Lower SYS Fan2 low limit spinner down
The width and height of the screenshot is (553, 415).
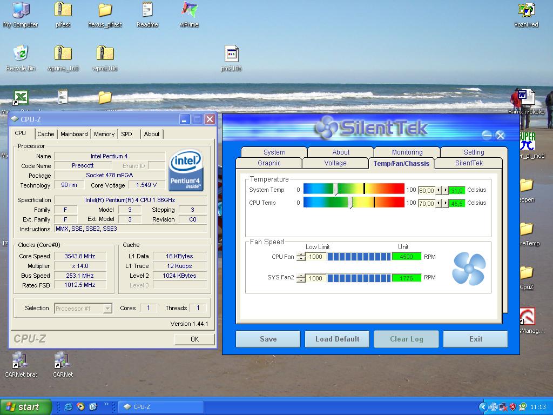[301, 280]
